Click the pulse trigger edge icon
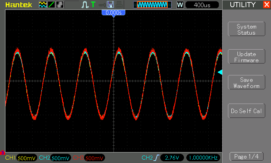 pyautogui.click(x=85, y=5)
